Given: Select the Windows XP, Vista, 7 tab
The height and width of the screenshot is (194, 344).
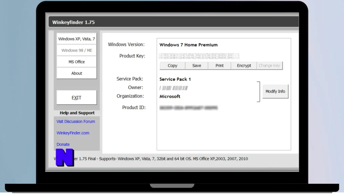Looking at the screenshot, I should (x=77, y=39).
